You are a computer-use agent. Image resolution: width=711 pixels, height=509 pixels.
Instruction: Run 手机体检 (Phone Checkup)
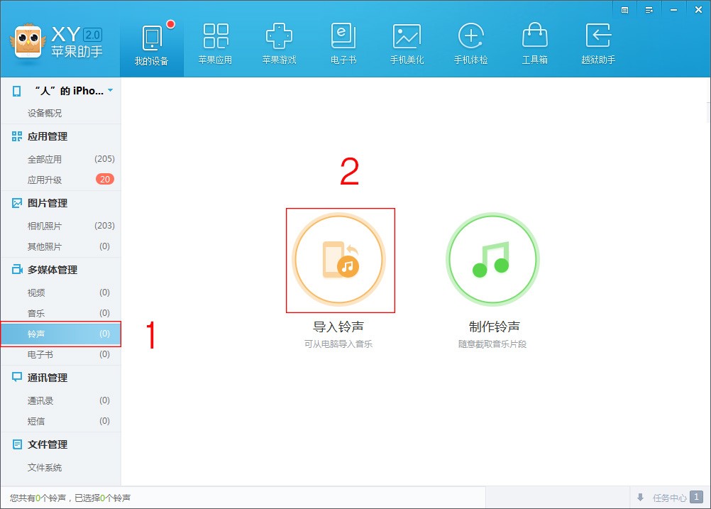470,41
